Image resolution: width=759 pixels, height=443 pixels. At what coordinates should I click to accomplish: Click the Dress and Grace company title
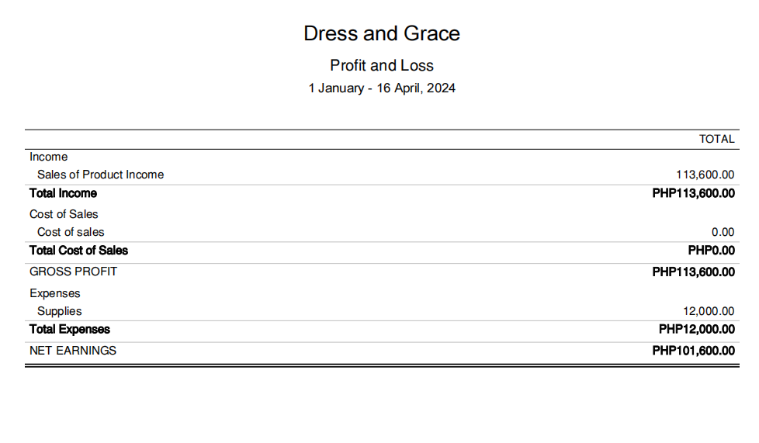pyautogui.click(x=381, y=33)
